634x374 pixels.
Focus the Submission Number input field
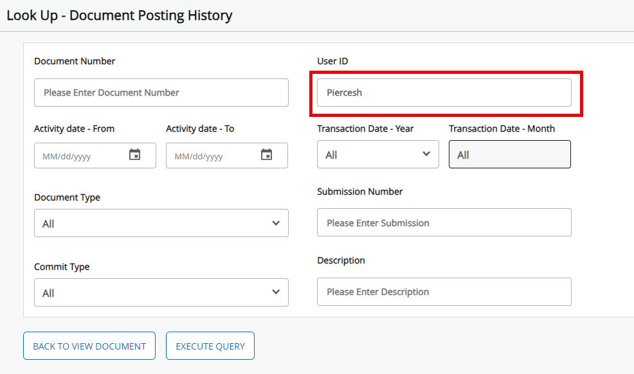pyautogui.click(x=444, y=222)
